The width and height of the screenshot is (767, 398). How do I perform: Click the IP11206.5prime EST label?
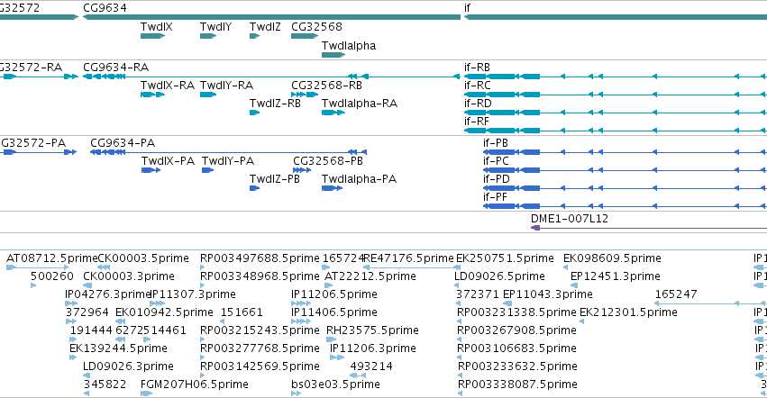pyautogui.click(x=334, y=294)
